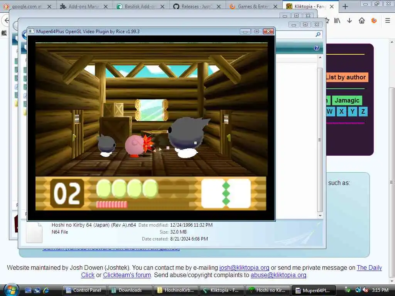Filter games by letter W
Screen dimensions: 395x296
pos(330,111)
